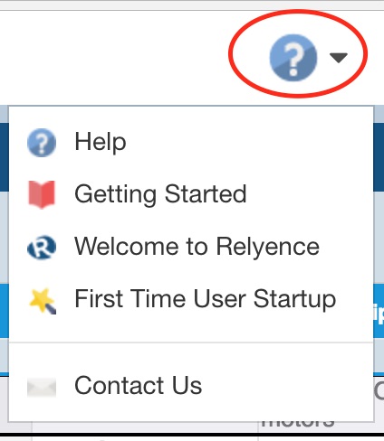This screenshot has width=384, height=441.
Task: Open the Getting Started guide
Action: click(160, 194)
